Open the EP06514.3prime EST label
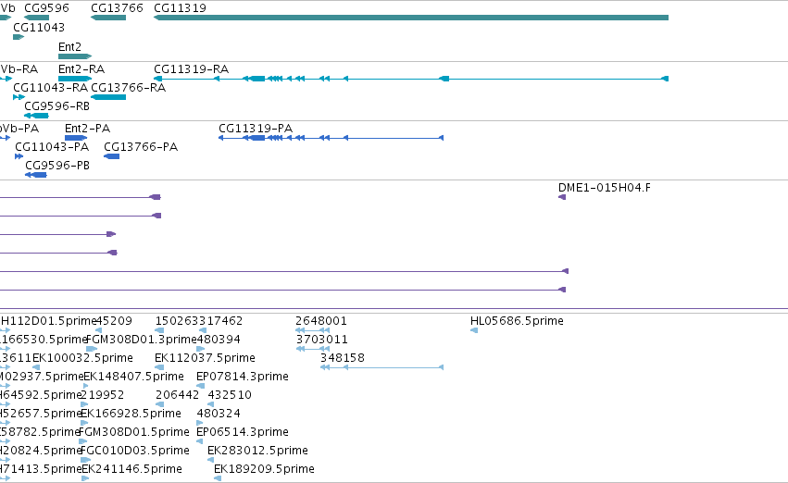This screenshot has width=788, height=483. pyautogui.click(x=243, y=432)
